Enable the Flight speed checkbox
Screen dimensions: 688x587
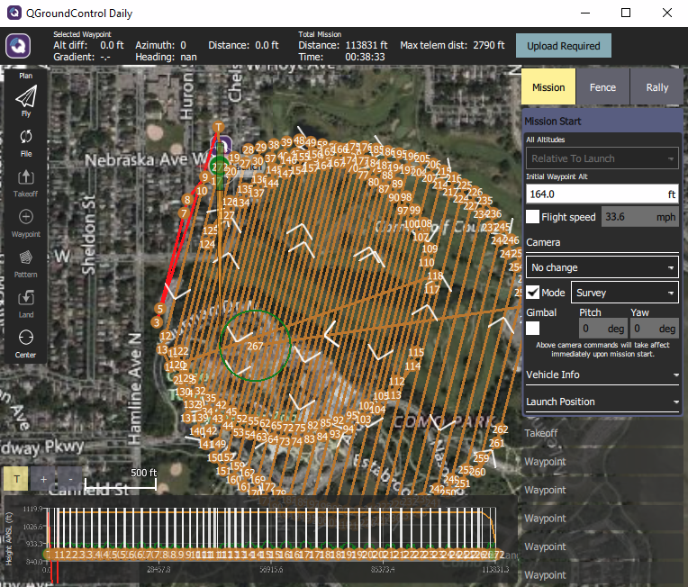pyautogui.click(x=532, y=216)
